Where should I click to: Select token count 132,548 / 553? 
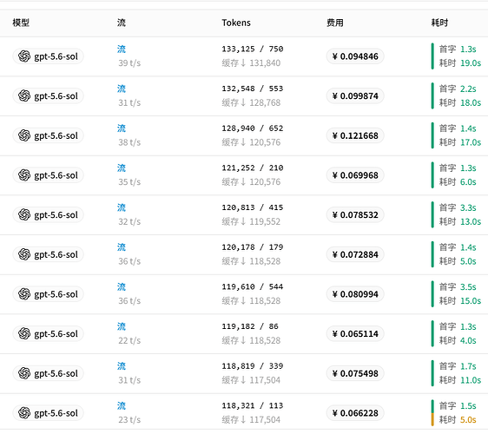(253, 89)
